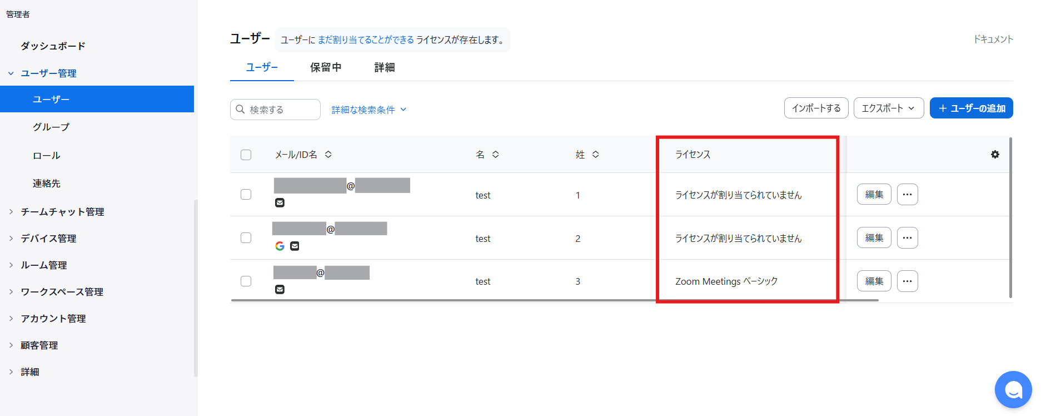Switch to the 詳細 tab
Image resolution: width=1041 pixels, height=416 pixels.
385,67
